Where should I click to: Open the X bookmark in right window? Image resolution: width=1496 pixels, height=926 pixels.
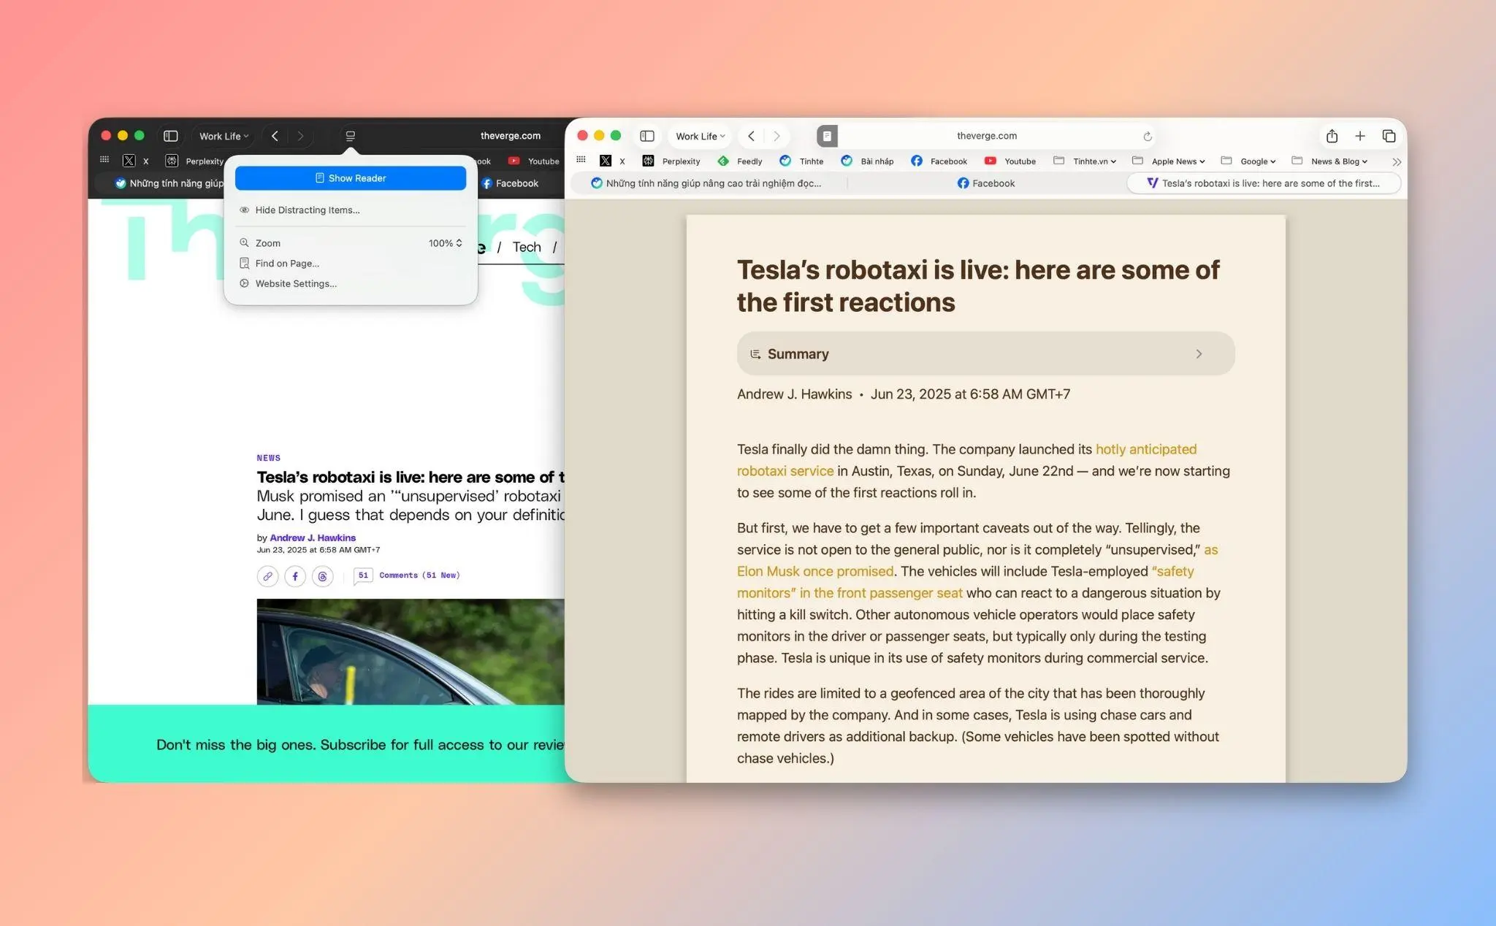point(612,161)
